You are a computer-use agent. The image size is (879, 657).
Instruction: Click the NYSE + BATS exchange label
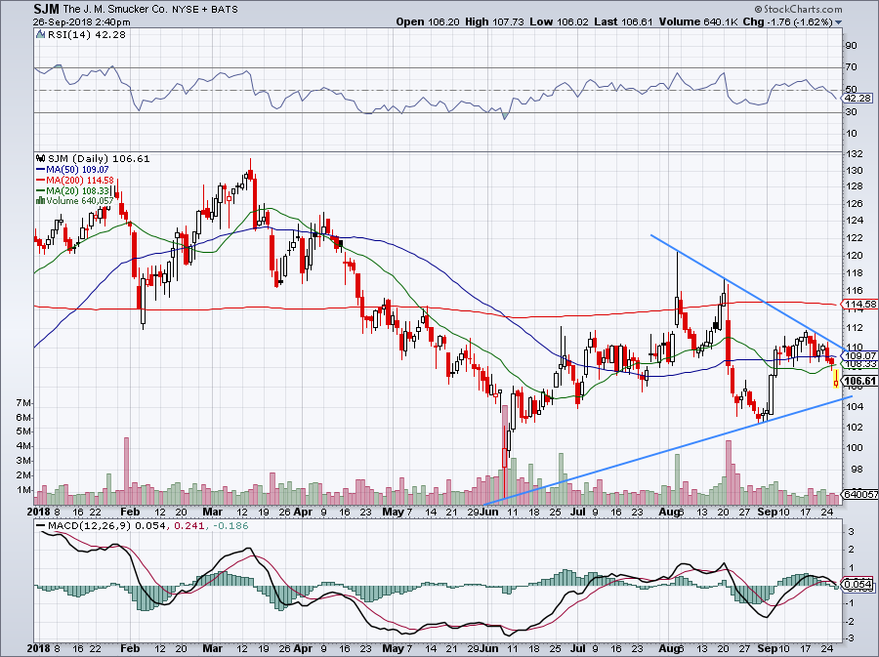(x=203, y=10)
